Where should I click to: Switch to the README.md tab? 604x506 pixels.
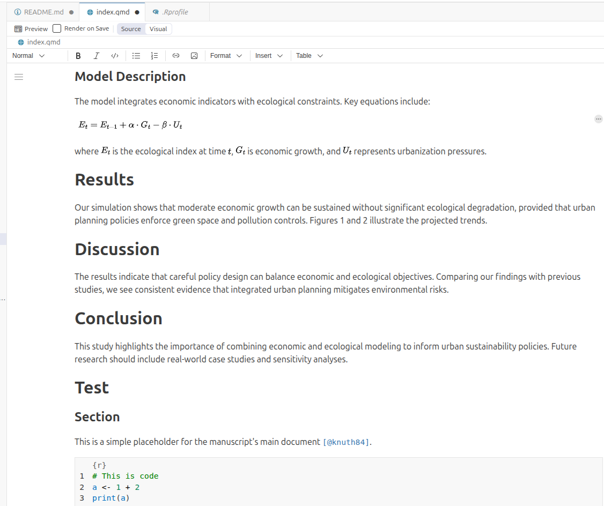click(x=44, y=12)
